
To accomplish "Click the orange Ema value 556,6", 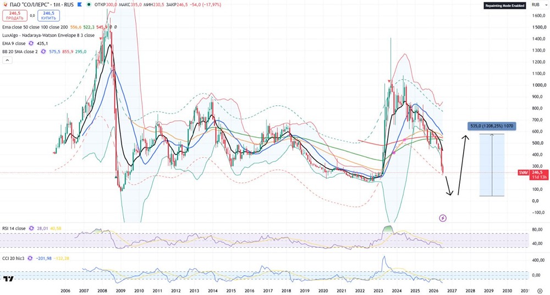I will (76, 27).
